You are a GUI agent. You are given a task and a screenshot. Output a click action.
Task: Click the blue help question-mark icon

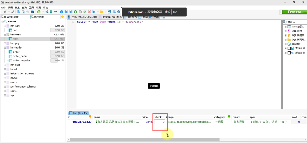pos(61,12)
